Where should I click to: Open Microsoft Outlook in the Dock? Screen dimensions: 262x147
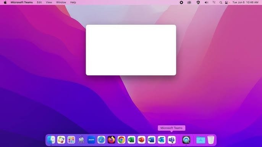pyautogui.click(x=162, y=140)
